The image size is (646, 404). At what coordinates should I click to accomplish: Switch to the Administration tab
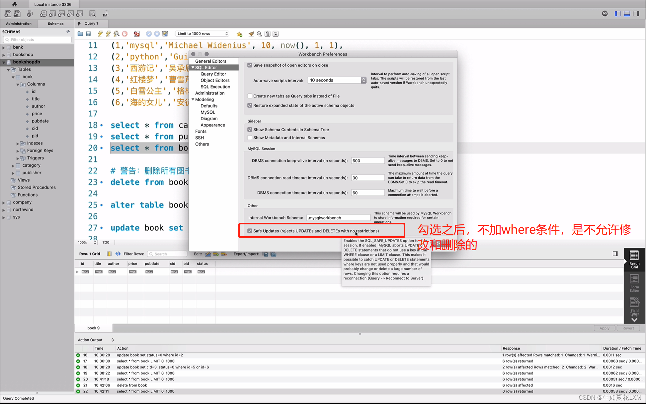[x=19, y=24]
